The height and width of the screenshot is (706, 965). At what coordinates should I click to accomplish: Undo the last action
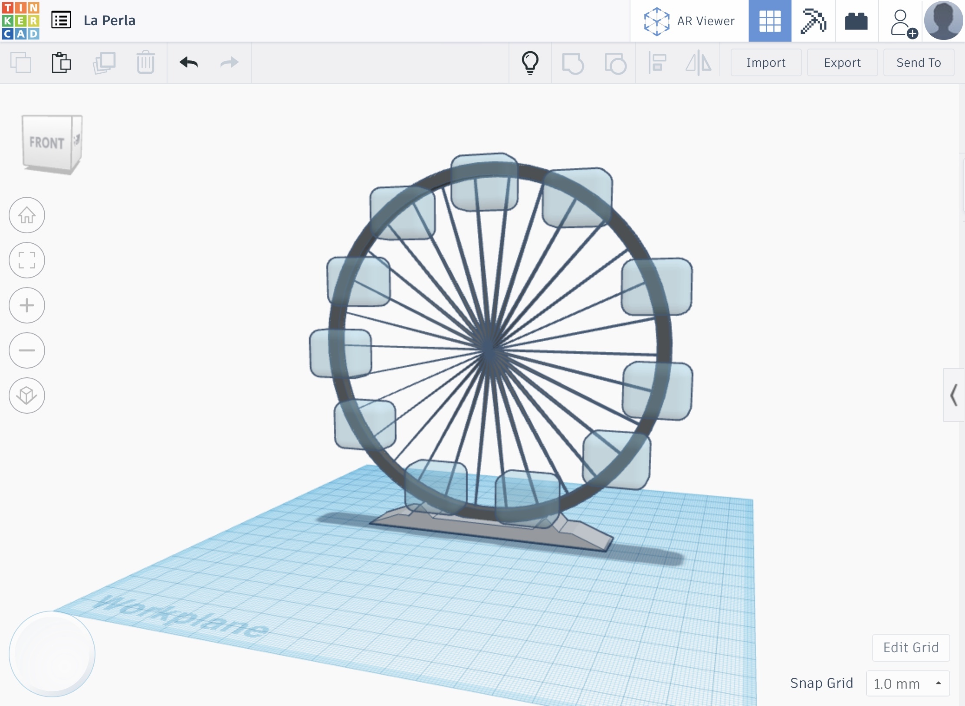click(x=189, y=62)
